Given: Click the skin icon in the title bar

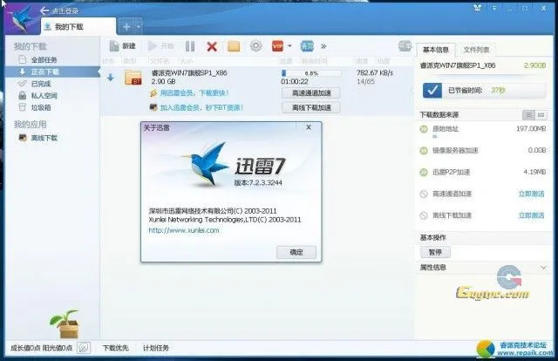Looking at the screenshot, I should click(478, 8).
